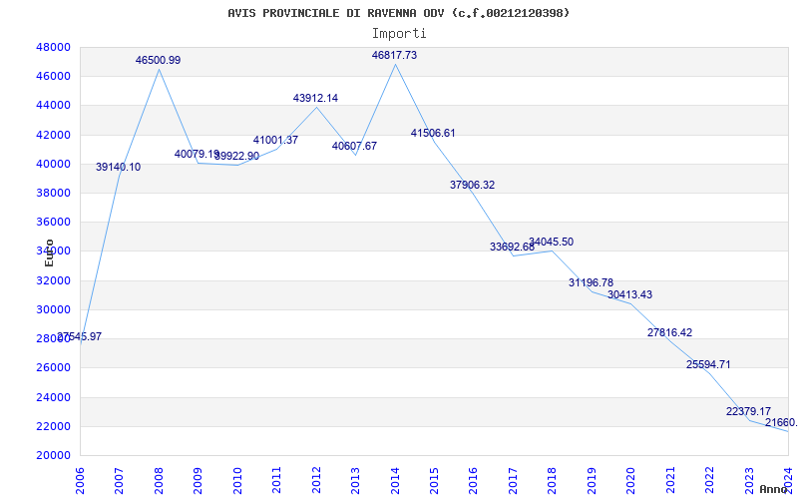Click the 40079.19 value label

pyautogui.click(x=197, y=154)
